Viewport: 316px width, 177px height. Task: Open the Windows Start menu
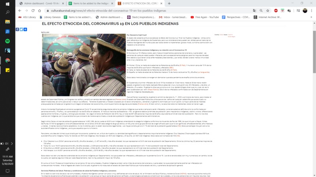[8, 4]
